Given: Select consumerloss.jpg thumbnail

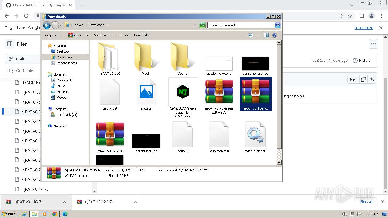Looking at the screenshot, I should [255, 64].
